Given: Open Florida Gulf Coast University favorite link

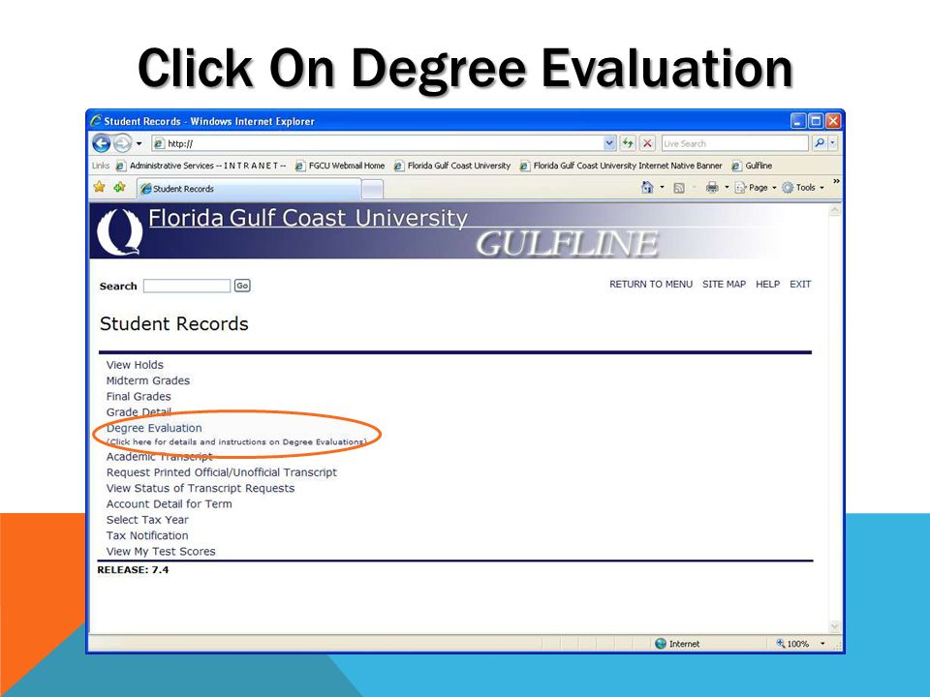Looking at the screenshot, I should [x=452, y=166].
